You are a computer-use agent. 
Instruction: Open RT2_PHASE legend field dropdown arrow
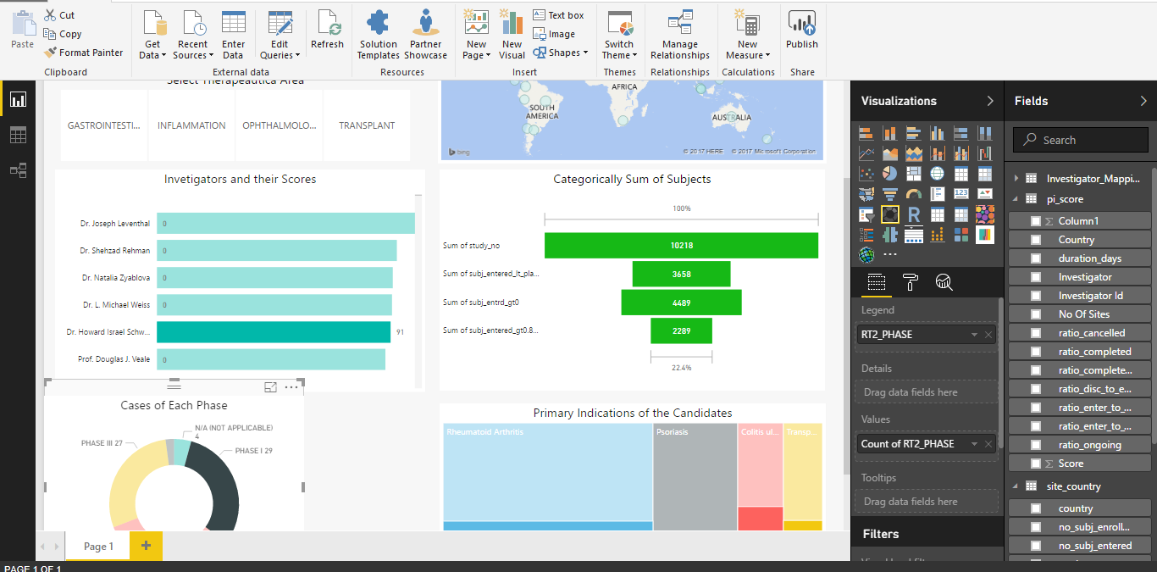tap(974, 335)
